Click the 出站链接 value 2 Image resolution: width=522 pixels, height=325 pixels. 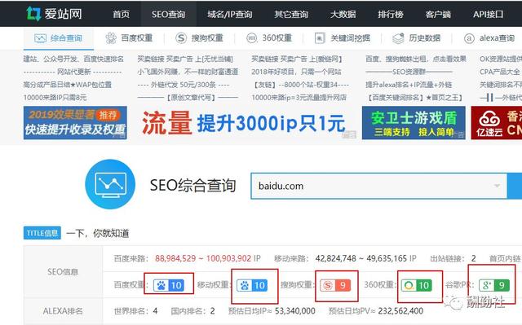point(473,258)
